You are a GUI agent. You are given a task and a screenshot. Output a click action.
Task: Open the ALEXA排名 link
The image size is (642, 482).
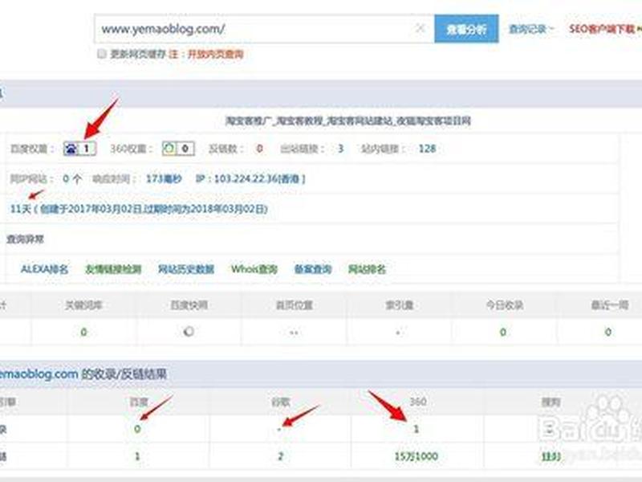44,269
